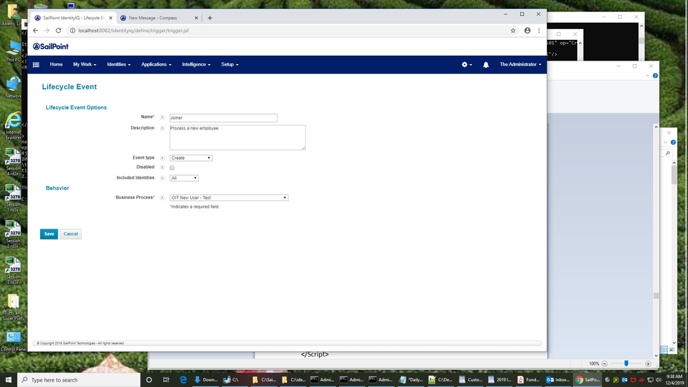Viewport: 688px width, 387px height.
Task: Save the lifecycle event
Action: click(49, 234)
